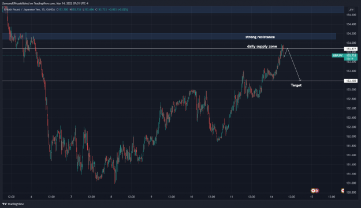Click the 152.200 price scale label
This screenshot has height=208, width=361.
coord(351,127)
